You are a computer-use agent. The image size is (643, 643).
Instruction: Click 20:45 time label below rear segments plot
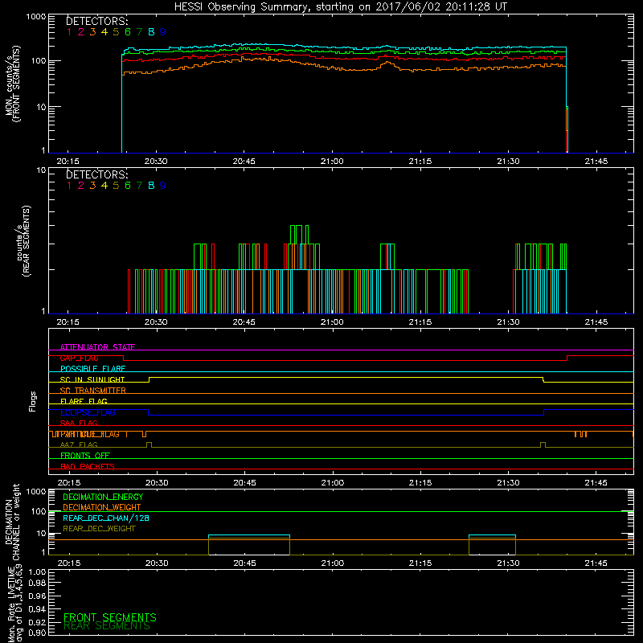click(x=244, y=322)
